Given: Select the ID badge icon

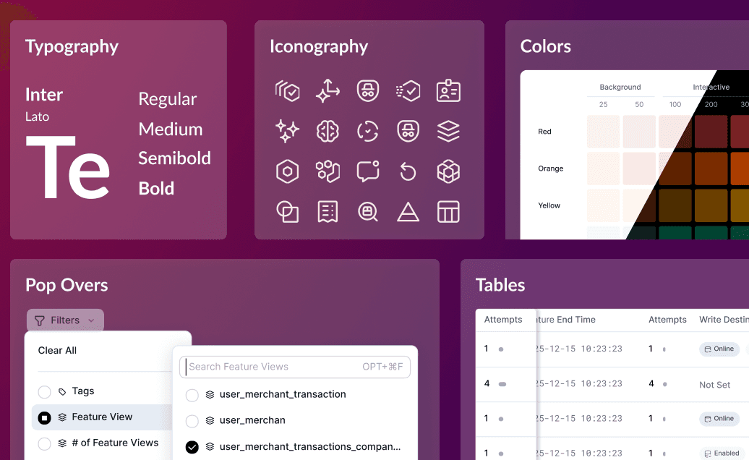Looking at the screenshot, I should tap(448, 90).
